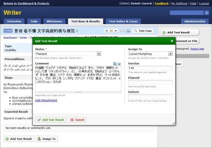Image resolution: width=212 pixels, height=148 pixels.
Task: Click the Writer project title
Action: pos(12,13)
